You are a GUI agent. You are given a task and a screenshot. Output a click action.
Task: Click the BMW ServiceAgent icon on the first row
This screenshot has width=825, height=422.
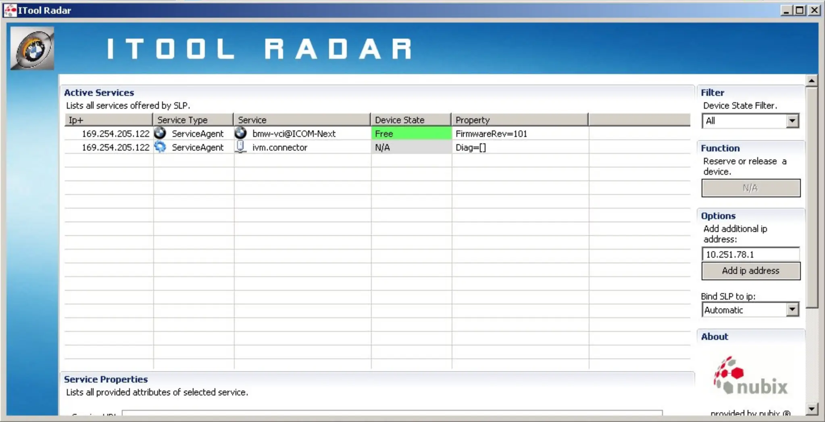pyautogui.click(x=160, y=133)
